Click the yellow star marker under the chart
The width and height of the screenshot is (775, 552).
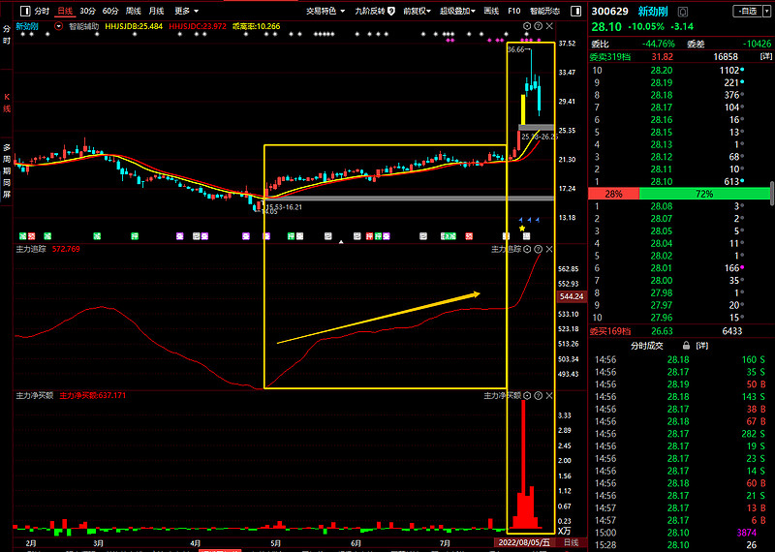tap(522, 229)
